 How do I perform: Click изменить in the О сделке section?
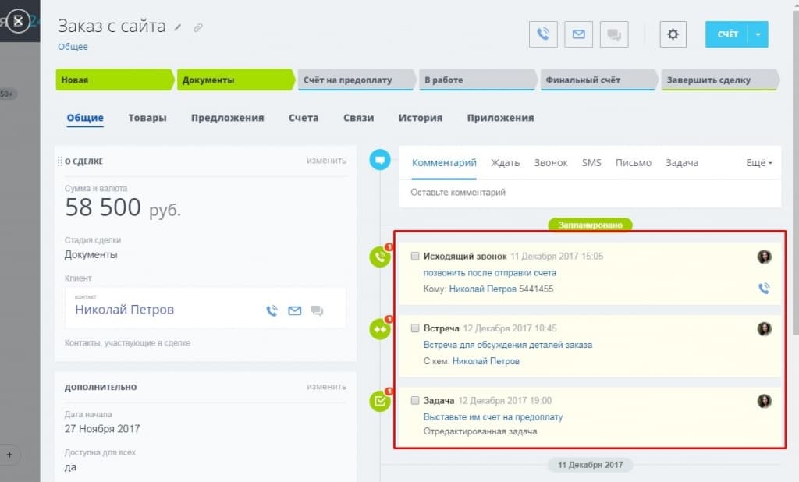pyautogui.click(x=325, y=161)
